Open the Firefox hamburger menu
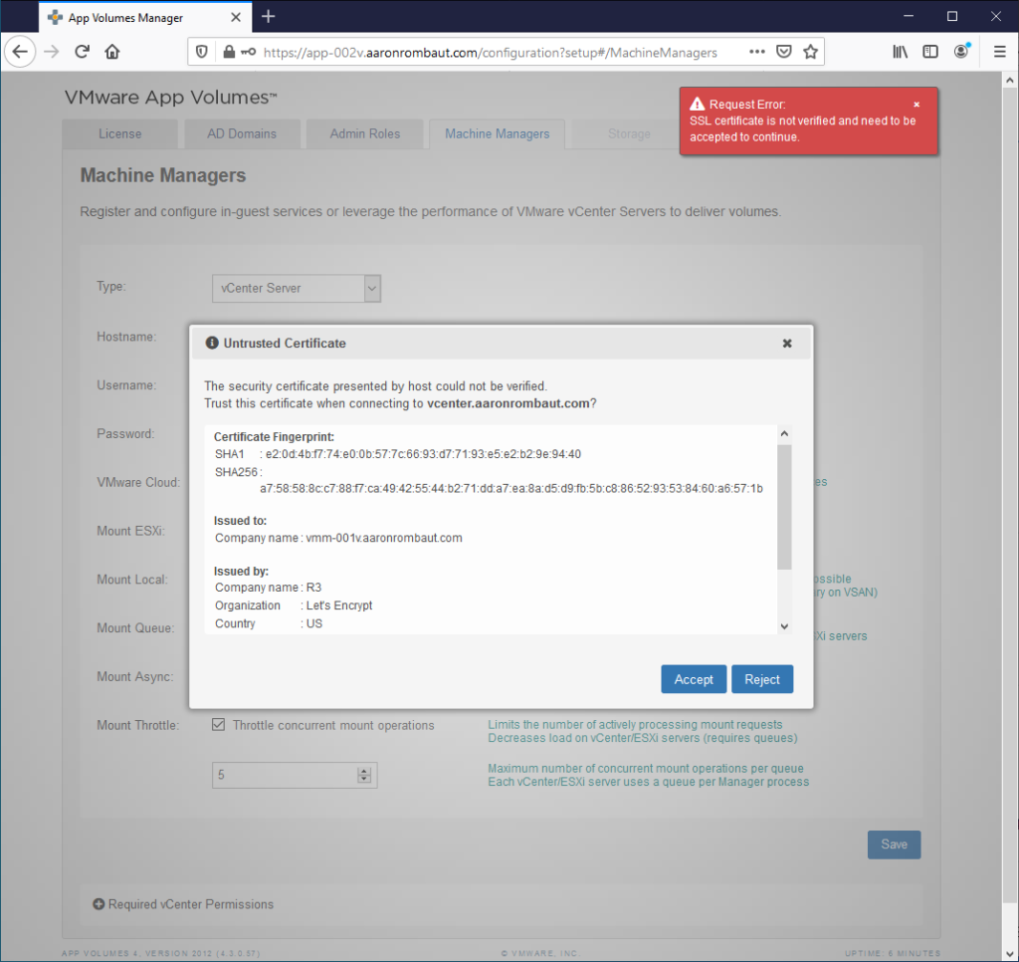 [999, 52]
